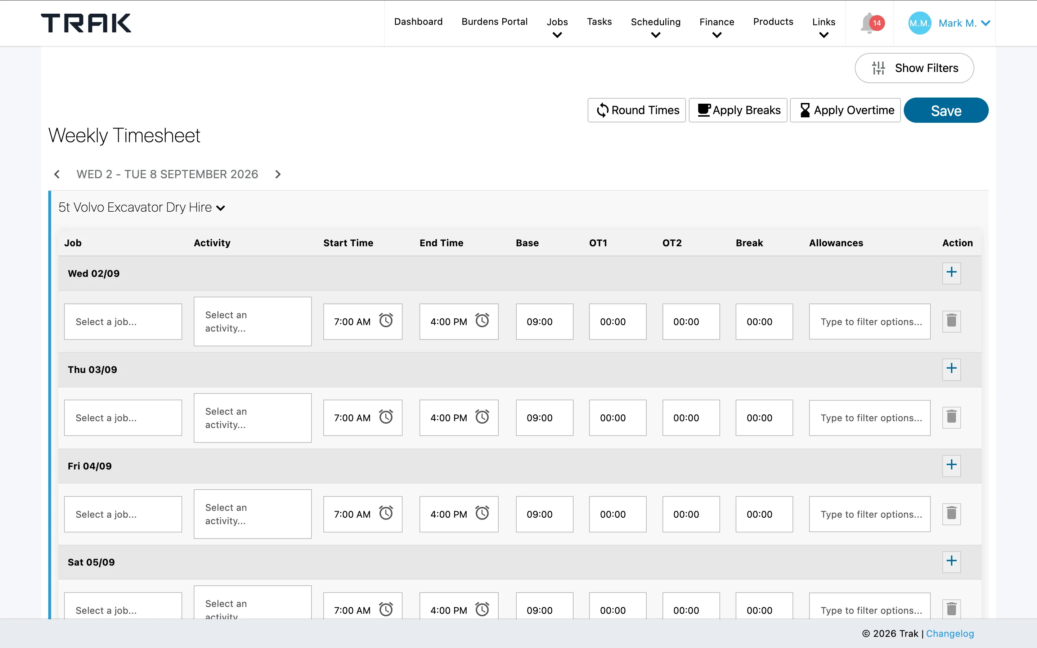Image resolution: width=1037 pixels, height=648 pixels.
Task: Click the Weekly Timesheet heading
Action: tap(124, 135)
